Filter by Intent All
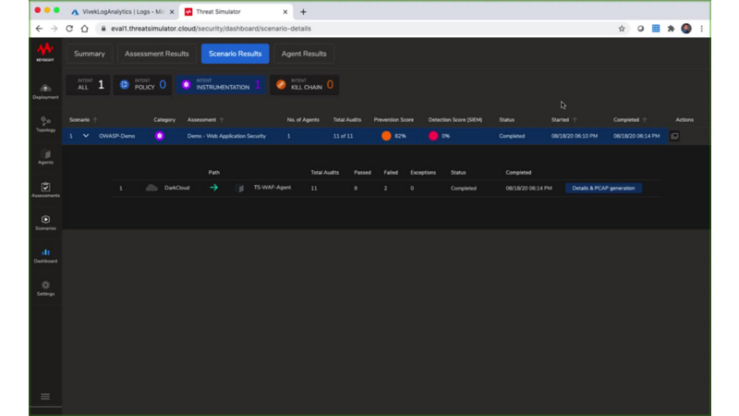739x416 pixels. pyautogui.click(x=88, y=85)
